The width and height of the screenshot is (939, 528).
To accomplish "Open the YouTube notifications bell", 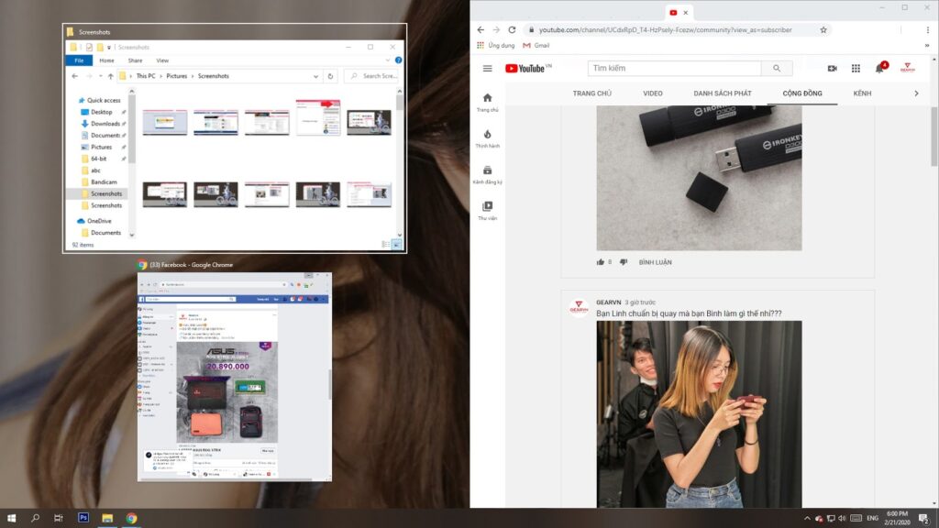I will [879, 68].
